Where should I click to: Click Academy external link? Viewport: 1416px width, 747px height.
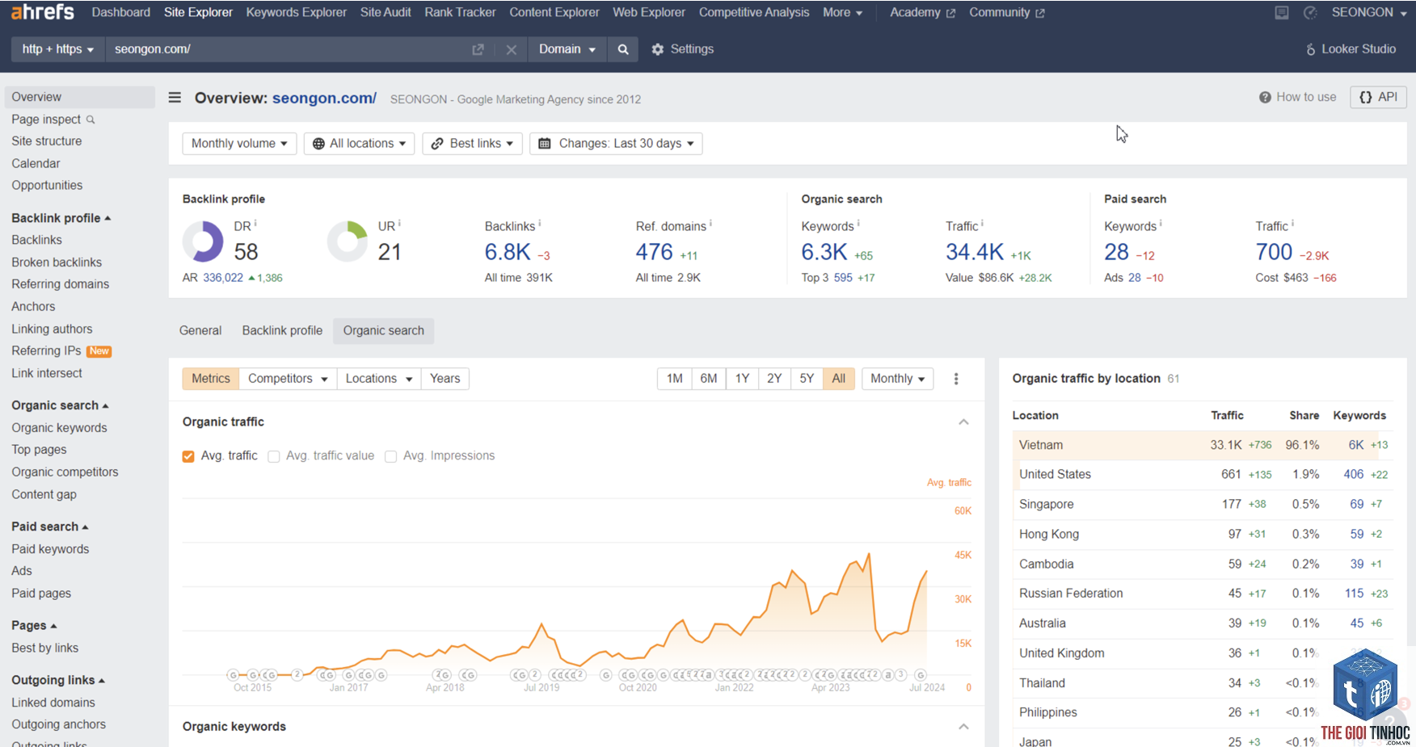click(922, 12)
